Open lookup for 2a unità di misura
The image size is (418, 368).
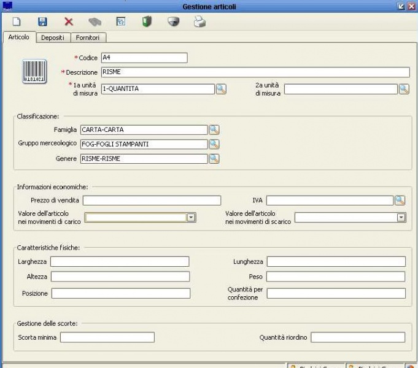pyautogui.click(x=404, y=89)
